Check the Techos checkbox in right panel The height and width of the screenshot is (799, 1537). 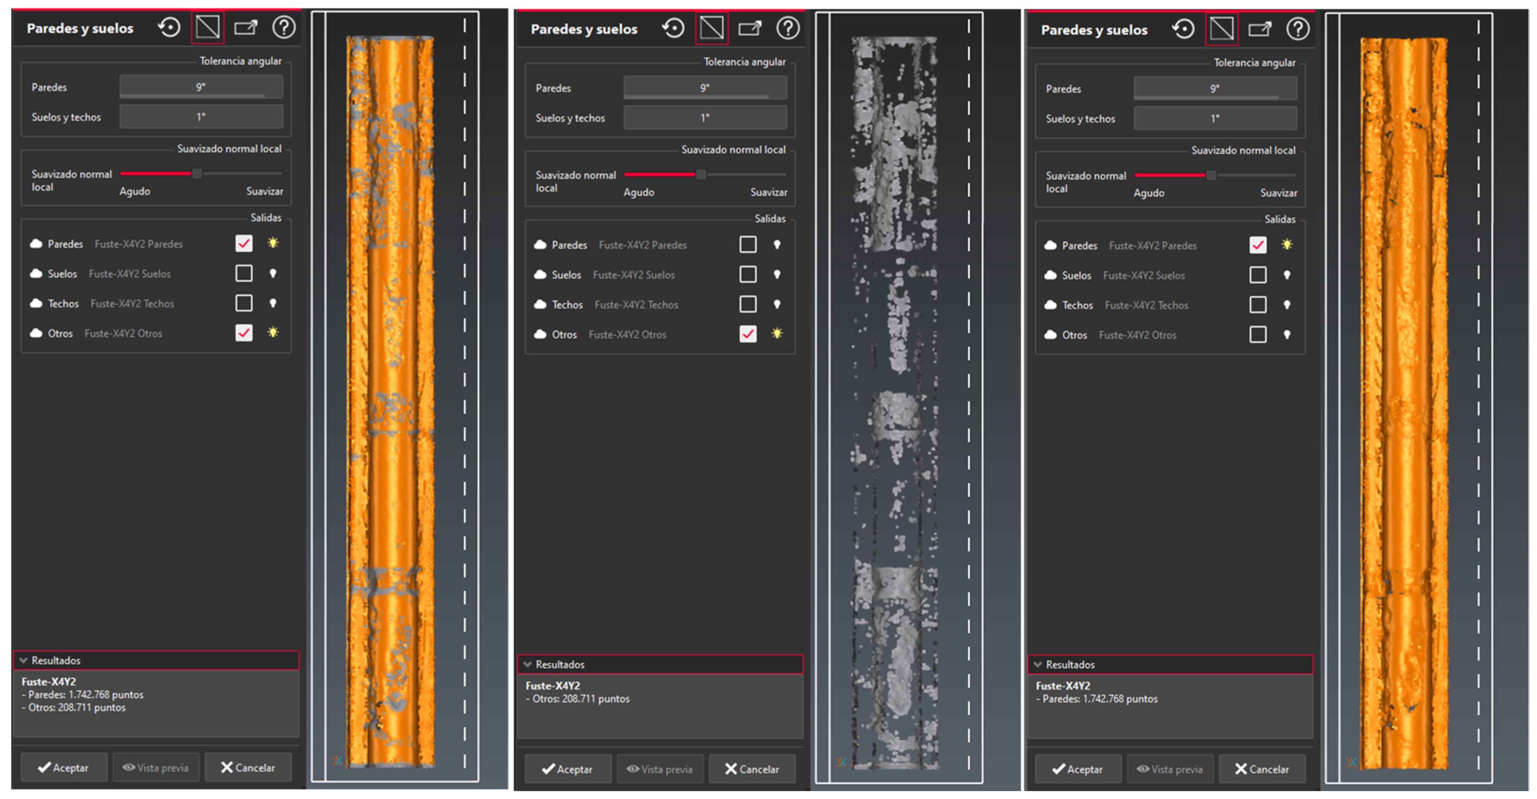pyautogui.click(x=1258, y=305)
